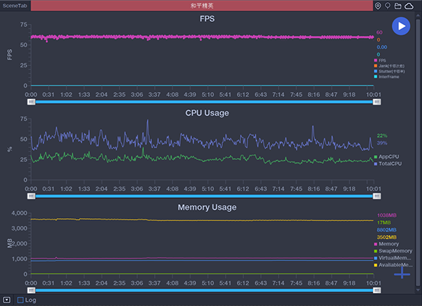Click the red title bar with Chinese text

point(203,6)
